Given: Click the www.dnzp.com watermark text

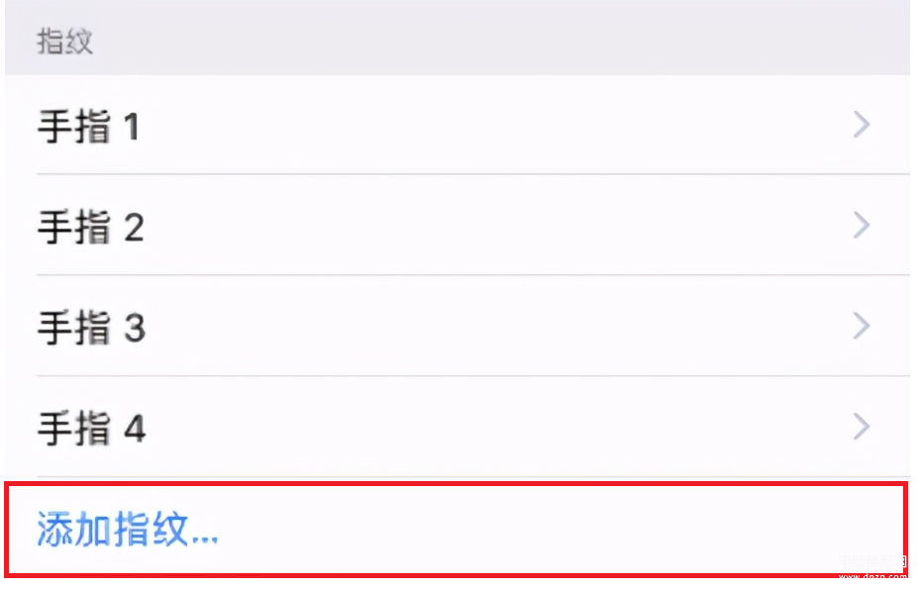Looking at the screenshot, I should point(872,576).
